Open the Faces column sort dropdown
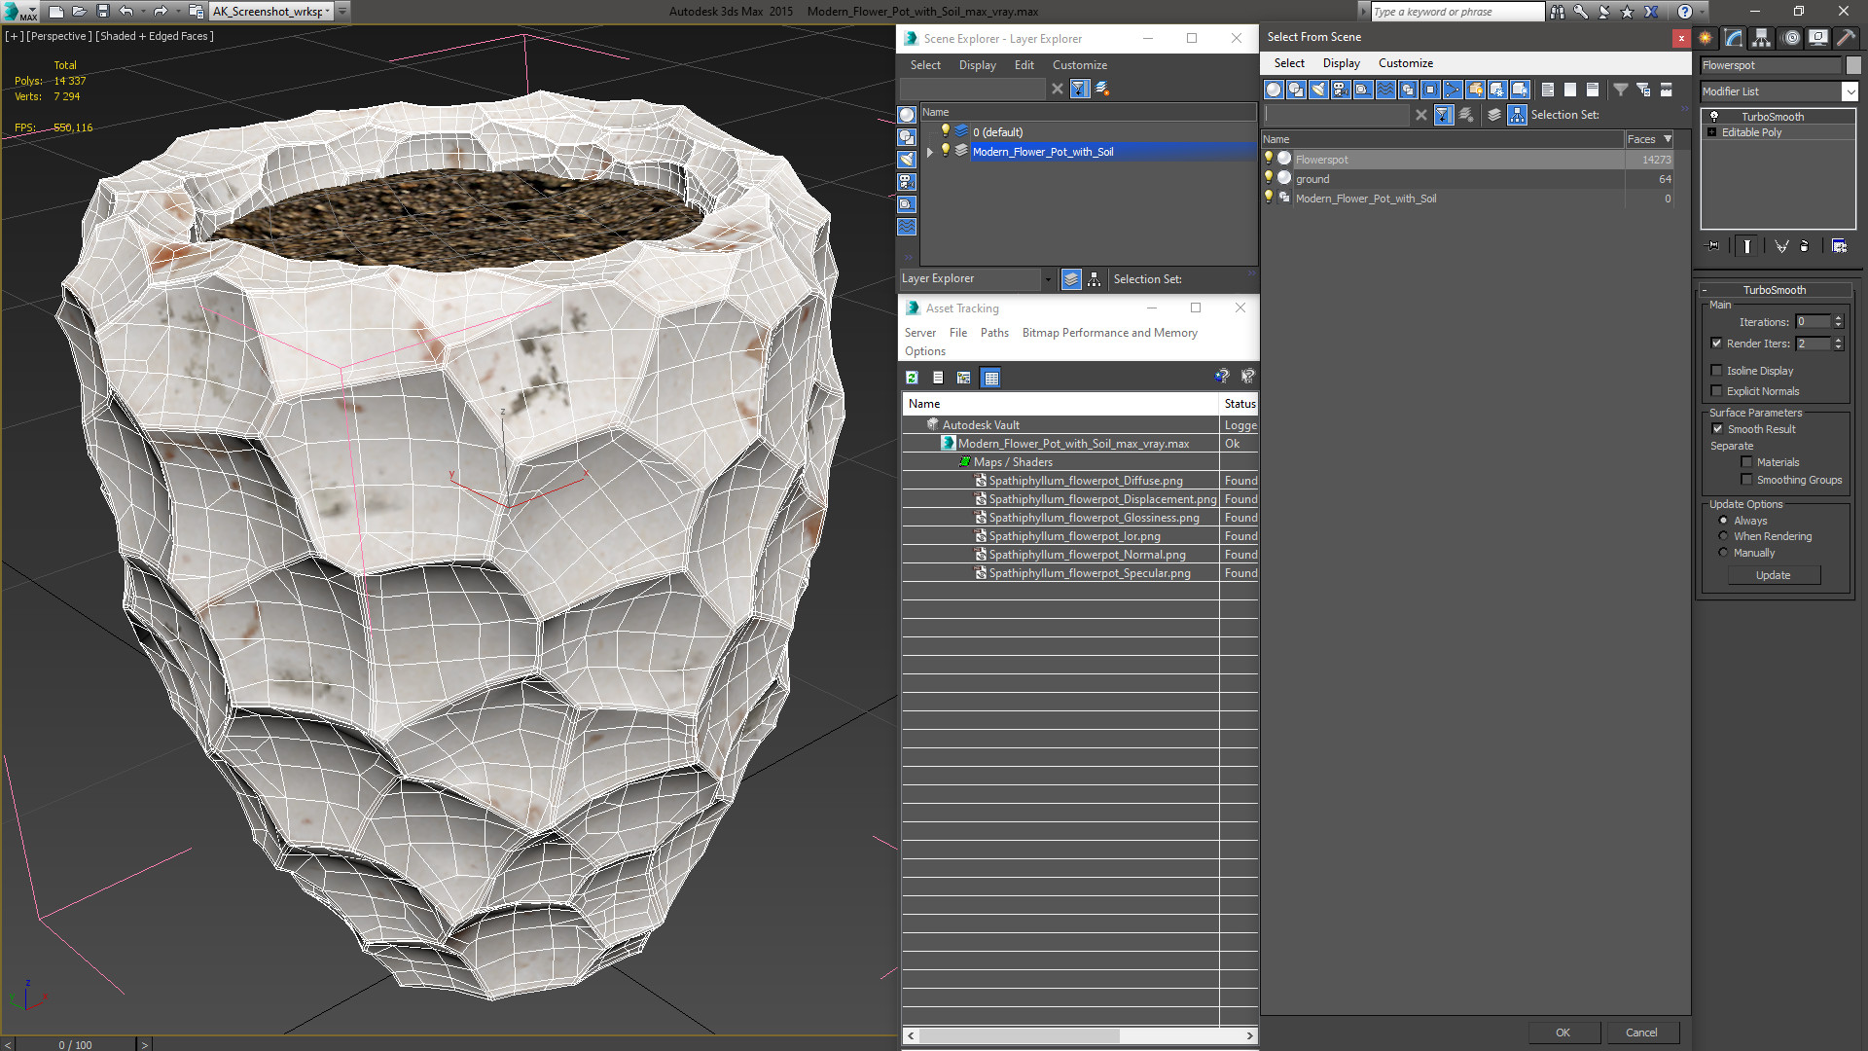Screen dimensions: 1868x1051 [1668, 139]
